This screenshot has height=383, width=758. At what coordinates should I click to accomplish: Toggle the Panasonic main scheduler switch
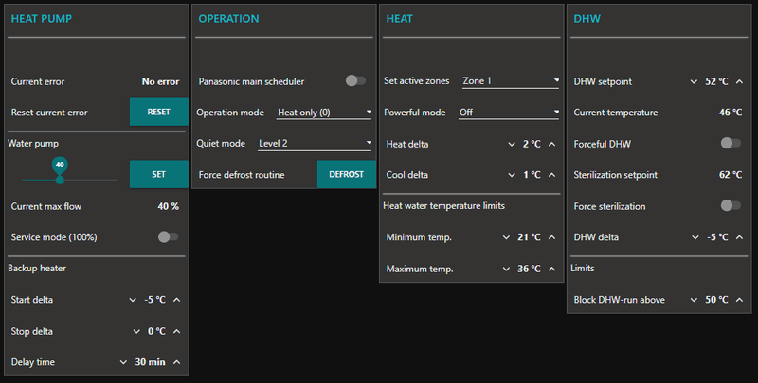355,81
